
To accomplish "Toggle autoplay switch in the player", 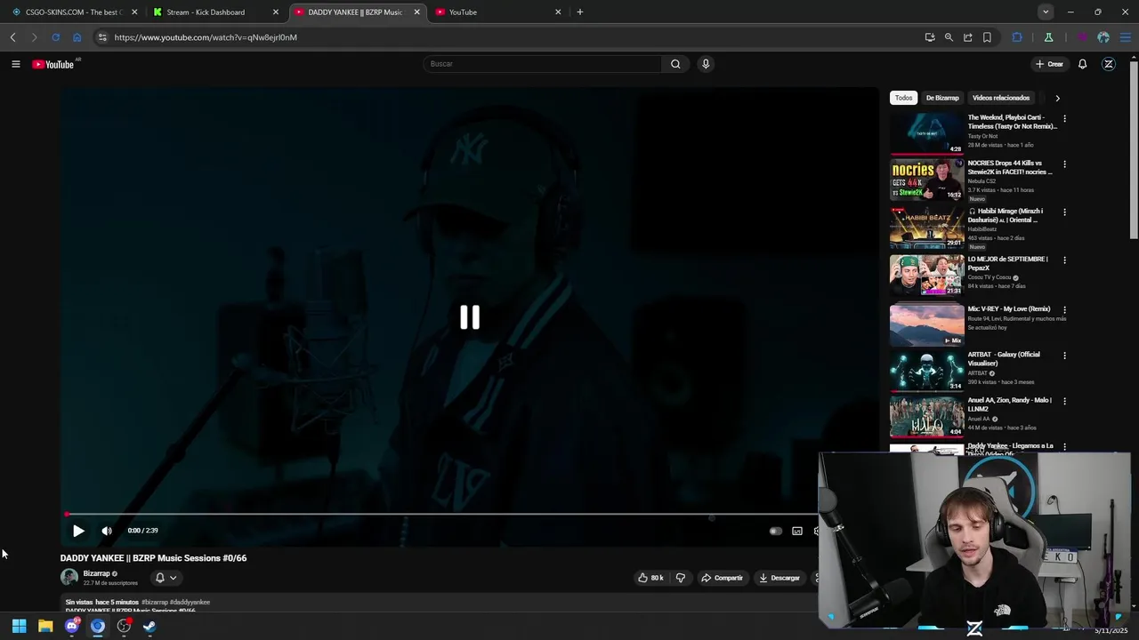I will (x=775, y=531).
